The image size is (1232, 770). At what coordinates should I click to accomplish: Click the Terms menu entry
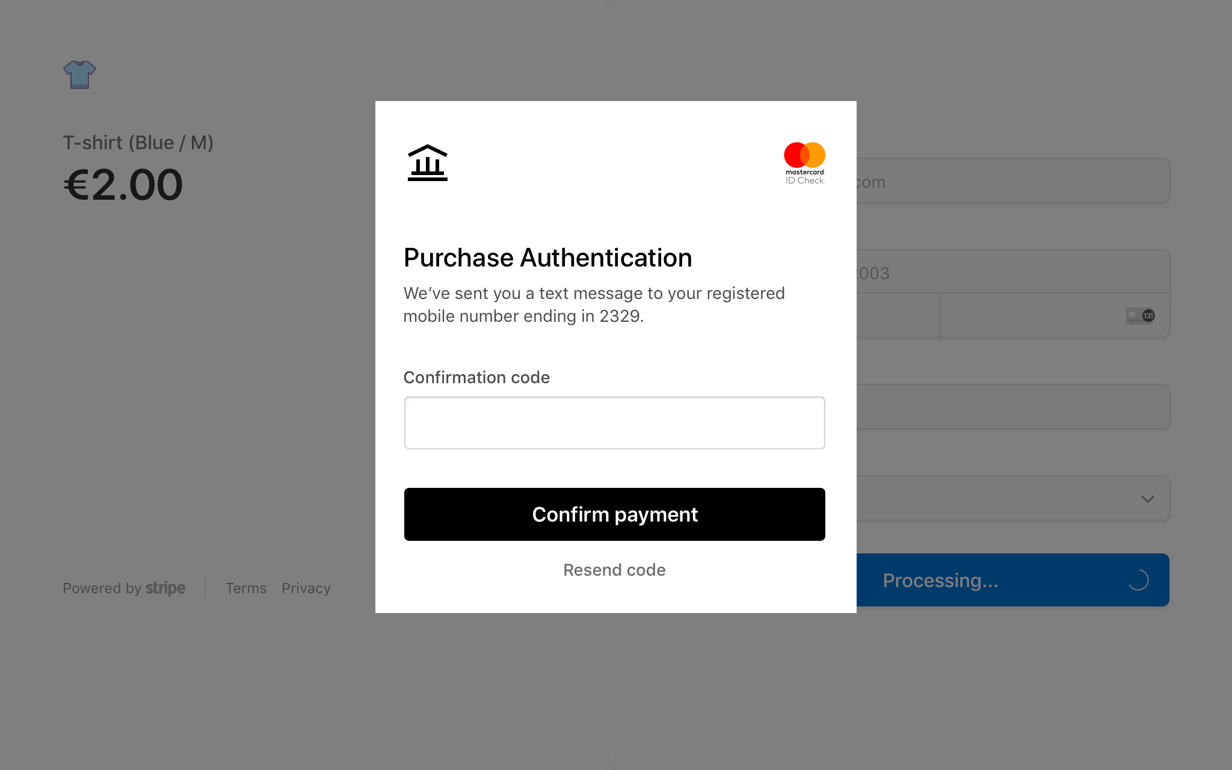pos(245,588)
